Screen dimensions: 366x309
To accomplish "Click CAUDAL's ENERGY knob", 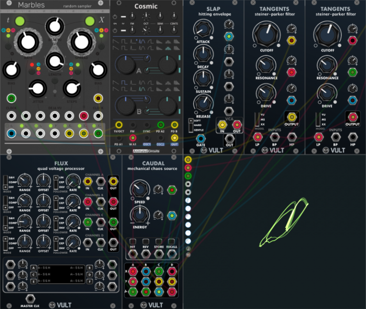I will [x=140, y=215].
